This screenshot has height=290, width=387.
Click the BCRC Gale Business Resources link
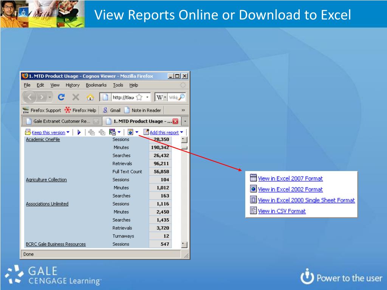56,244
